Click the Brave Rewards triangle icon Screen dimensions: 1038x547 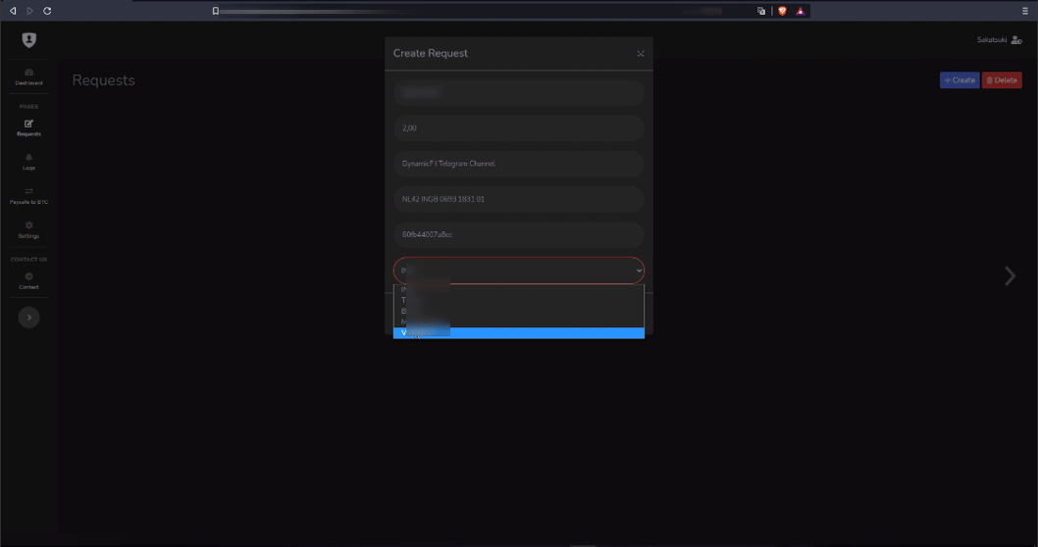pyautogui.click(x=801, y=11)
